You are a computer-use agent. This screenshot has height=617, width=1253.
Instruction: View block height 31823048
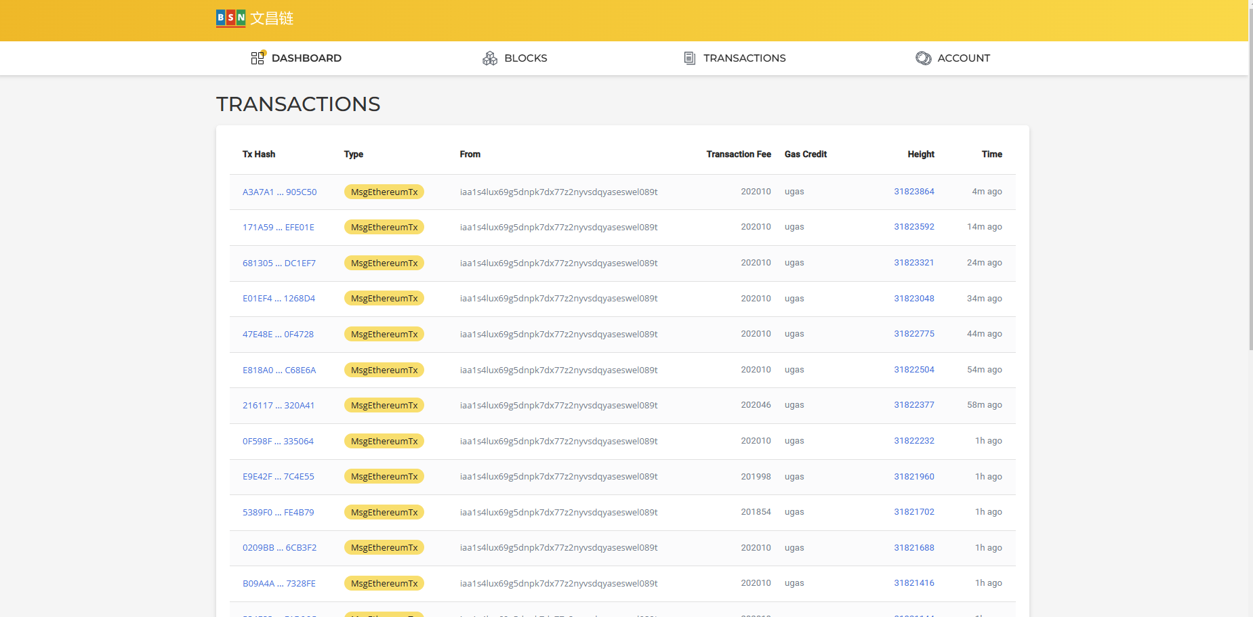pos(913,298)
